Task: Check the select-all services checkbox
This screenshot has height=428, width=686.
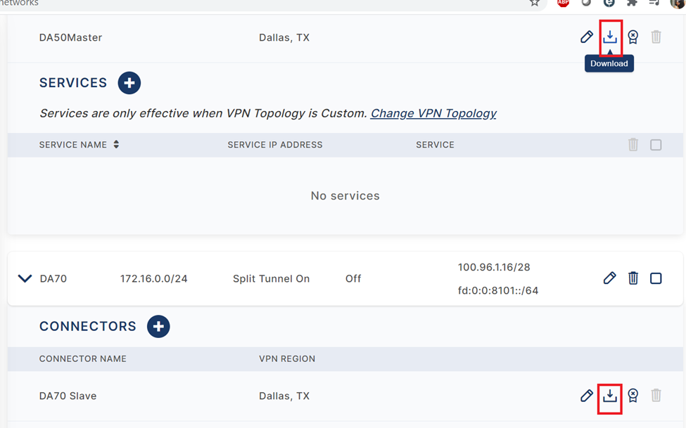Action: click(656, 145)
